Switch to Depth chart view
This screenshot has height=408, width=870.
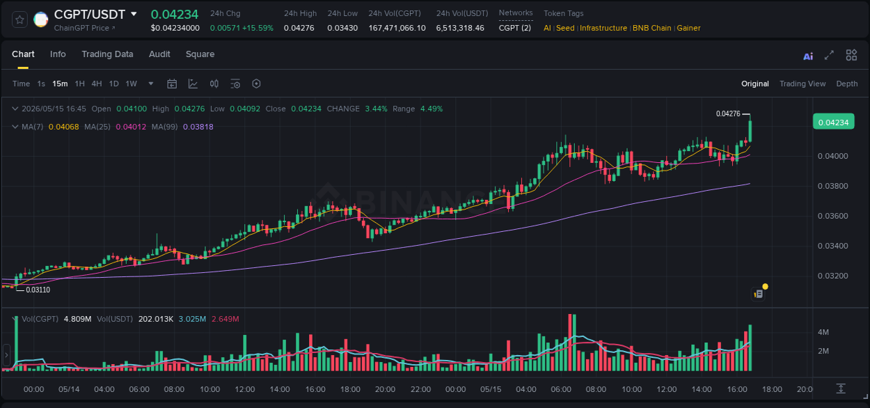(847, 84)
